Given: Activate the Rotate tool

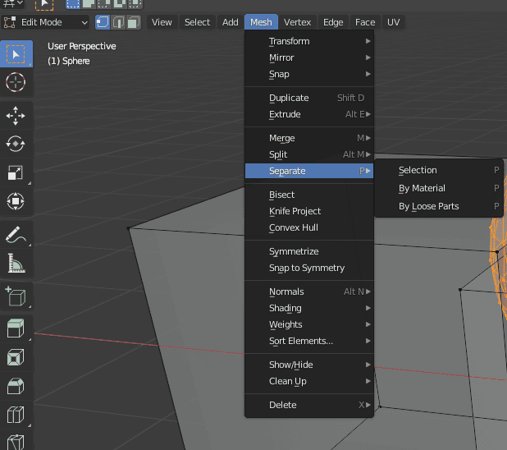Looking at the screenshot, I should click(x=16, y=144).
